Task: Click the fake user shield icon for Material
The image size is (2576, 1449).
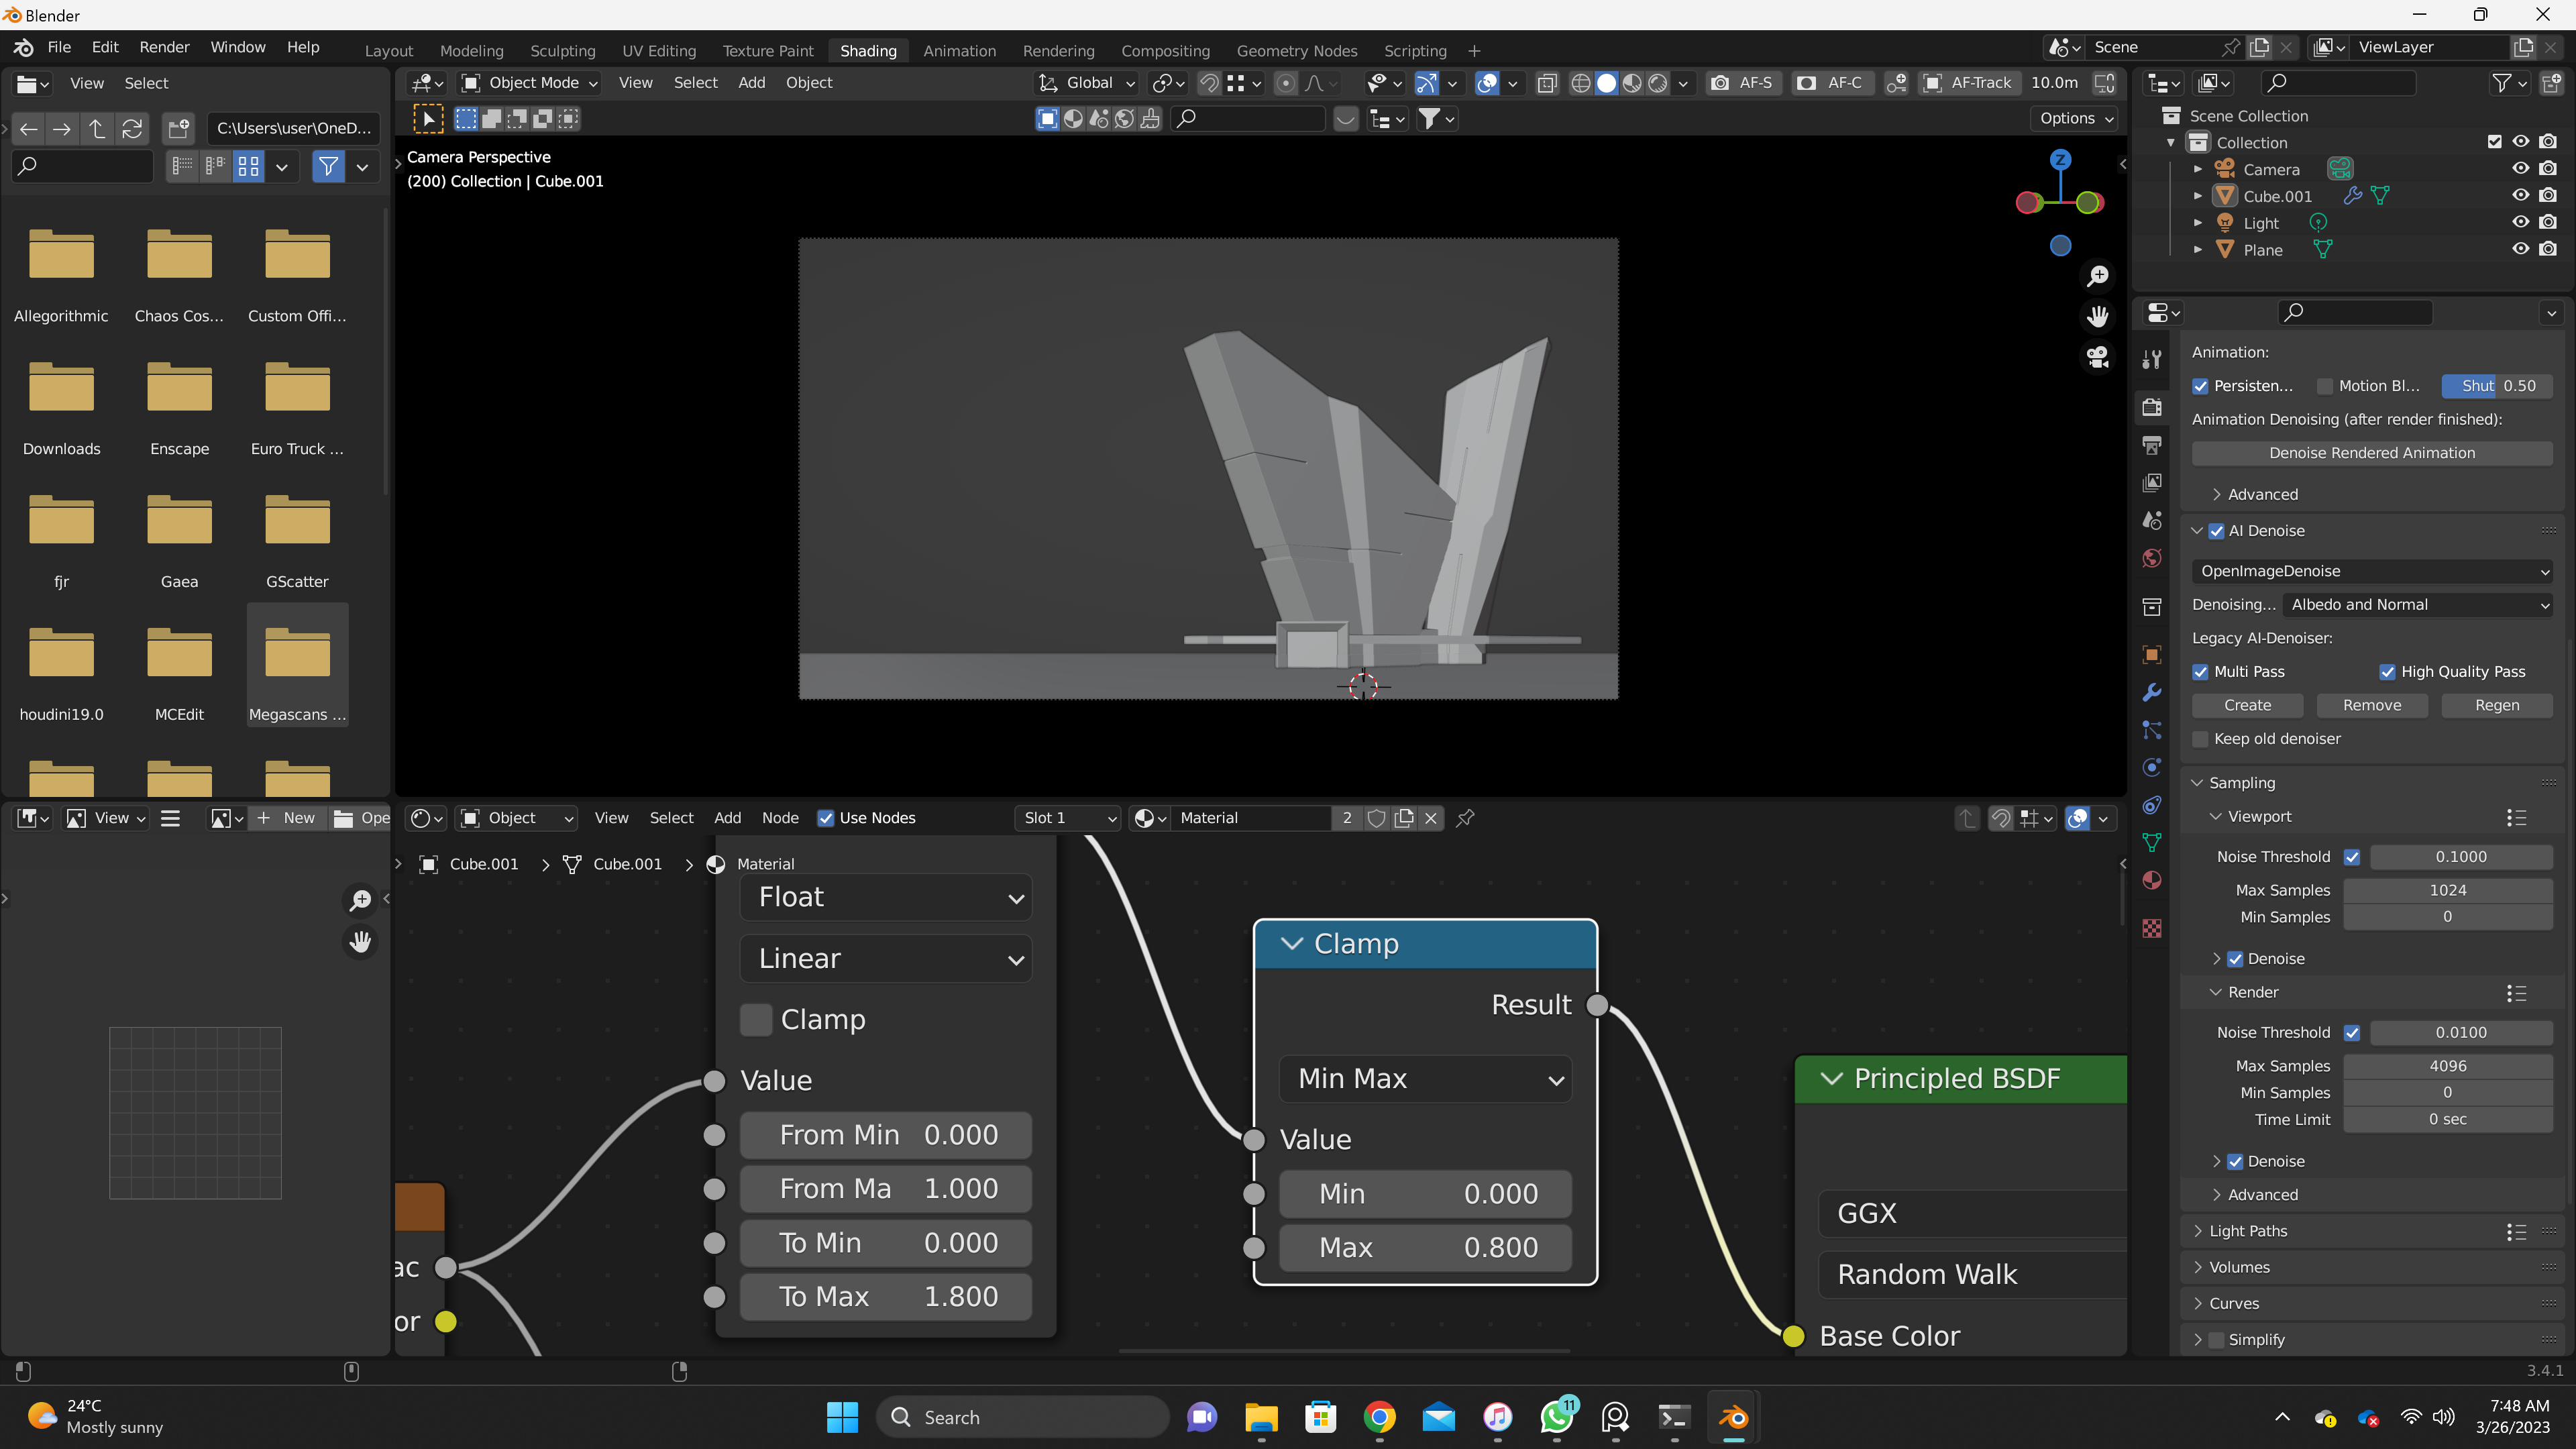Action: [x=1376, y=818]
